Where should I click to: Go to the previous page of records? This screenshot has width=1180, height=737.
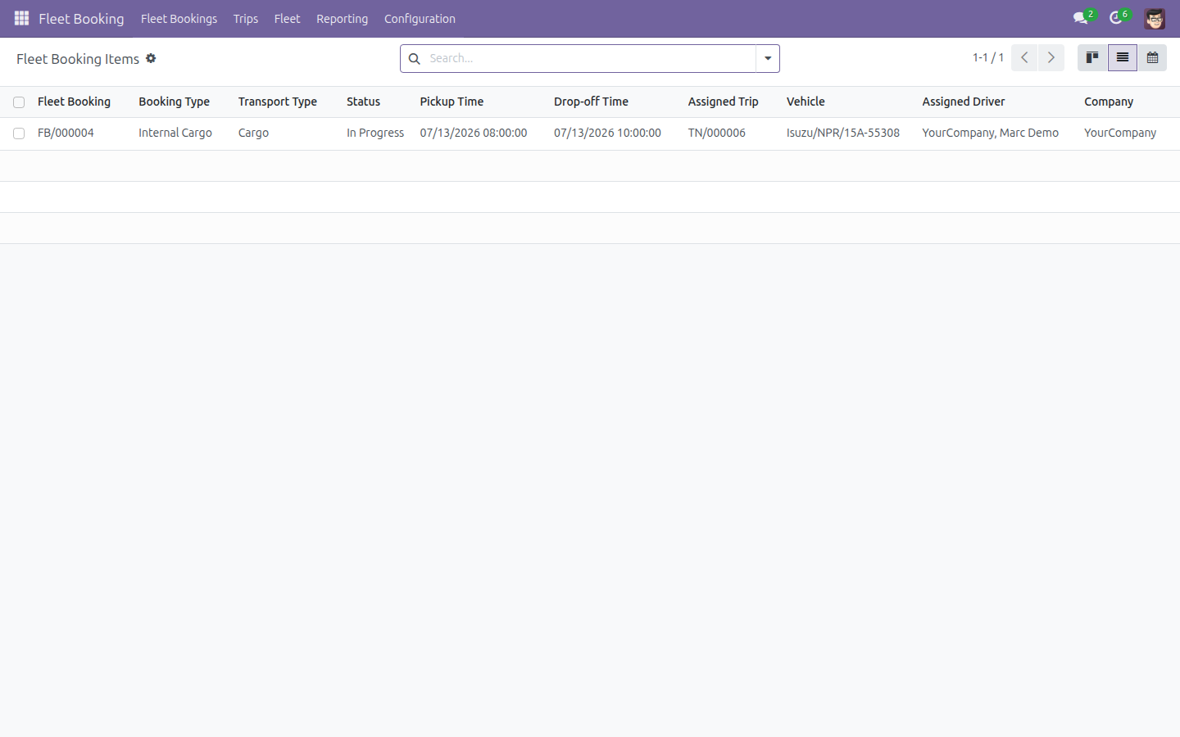(1024, 57)
